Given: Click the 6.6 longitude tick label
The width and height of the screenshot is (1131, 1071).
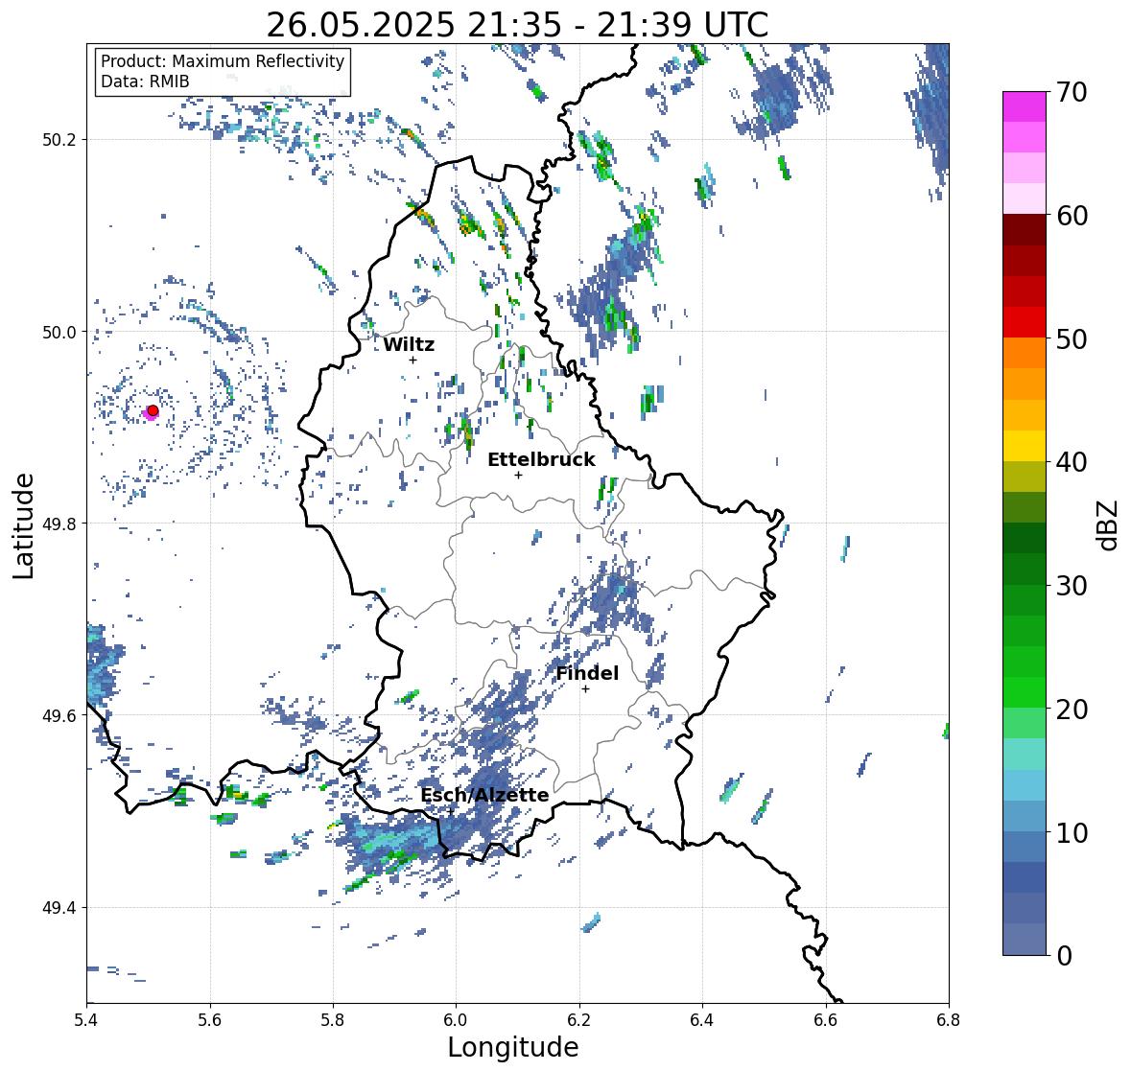Looking at the screenshot, I should [x=825, y=1020].
